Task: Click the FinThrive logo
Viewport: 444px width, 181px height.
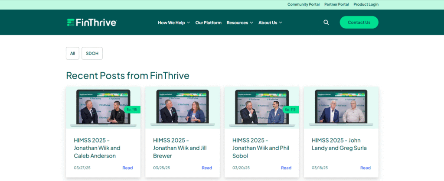Action: [91, 23]
